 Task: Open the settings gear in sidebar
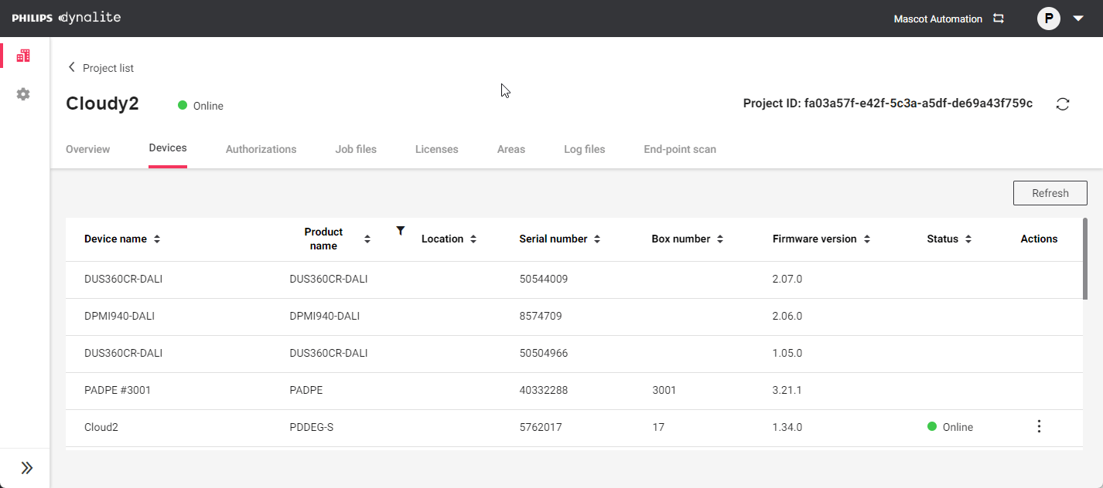(x=23, y=94)
